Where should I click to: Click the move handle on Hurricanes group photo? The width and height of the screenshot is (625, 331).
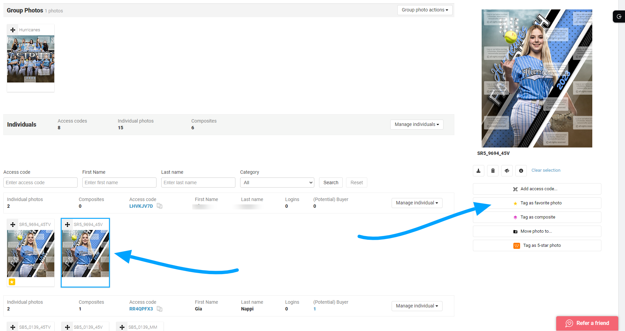point(13,30)
